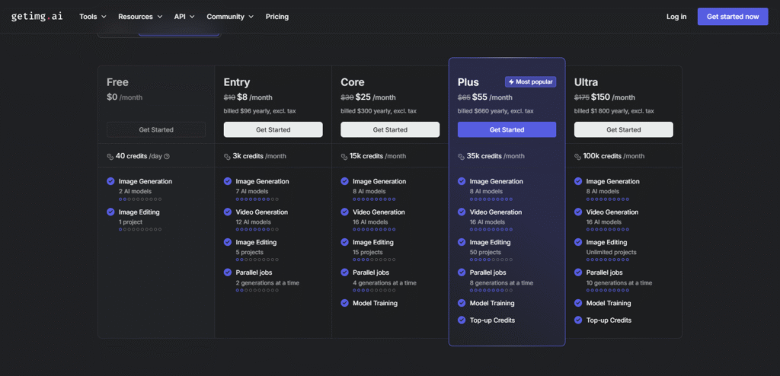Click the Log in link
The width and height of the screenshot is (780, 376).
point(676,17)
